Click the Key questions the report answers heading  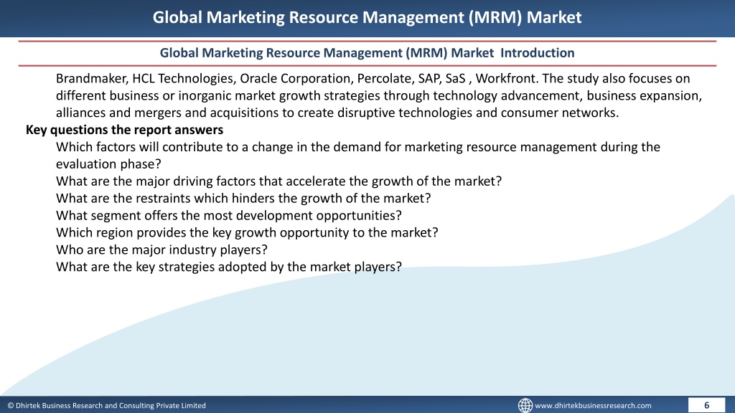click(124, 130)
